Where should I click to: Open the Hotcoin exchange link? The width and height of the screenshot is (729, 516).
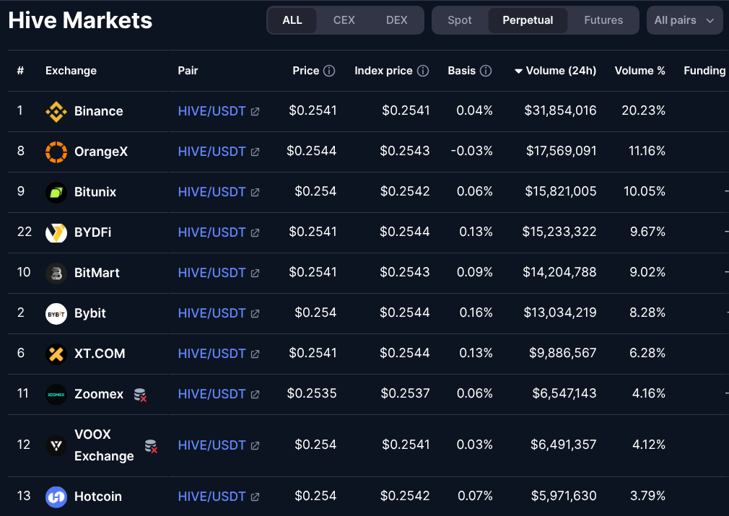tap(98, 497)
